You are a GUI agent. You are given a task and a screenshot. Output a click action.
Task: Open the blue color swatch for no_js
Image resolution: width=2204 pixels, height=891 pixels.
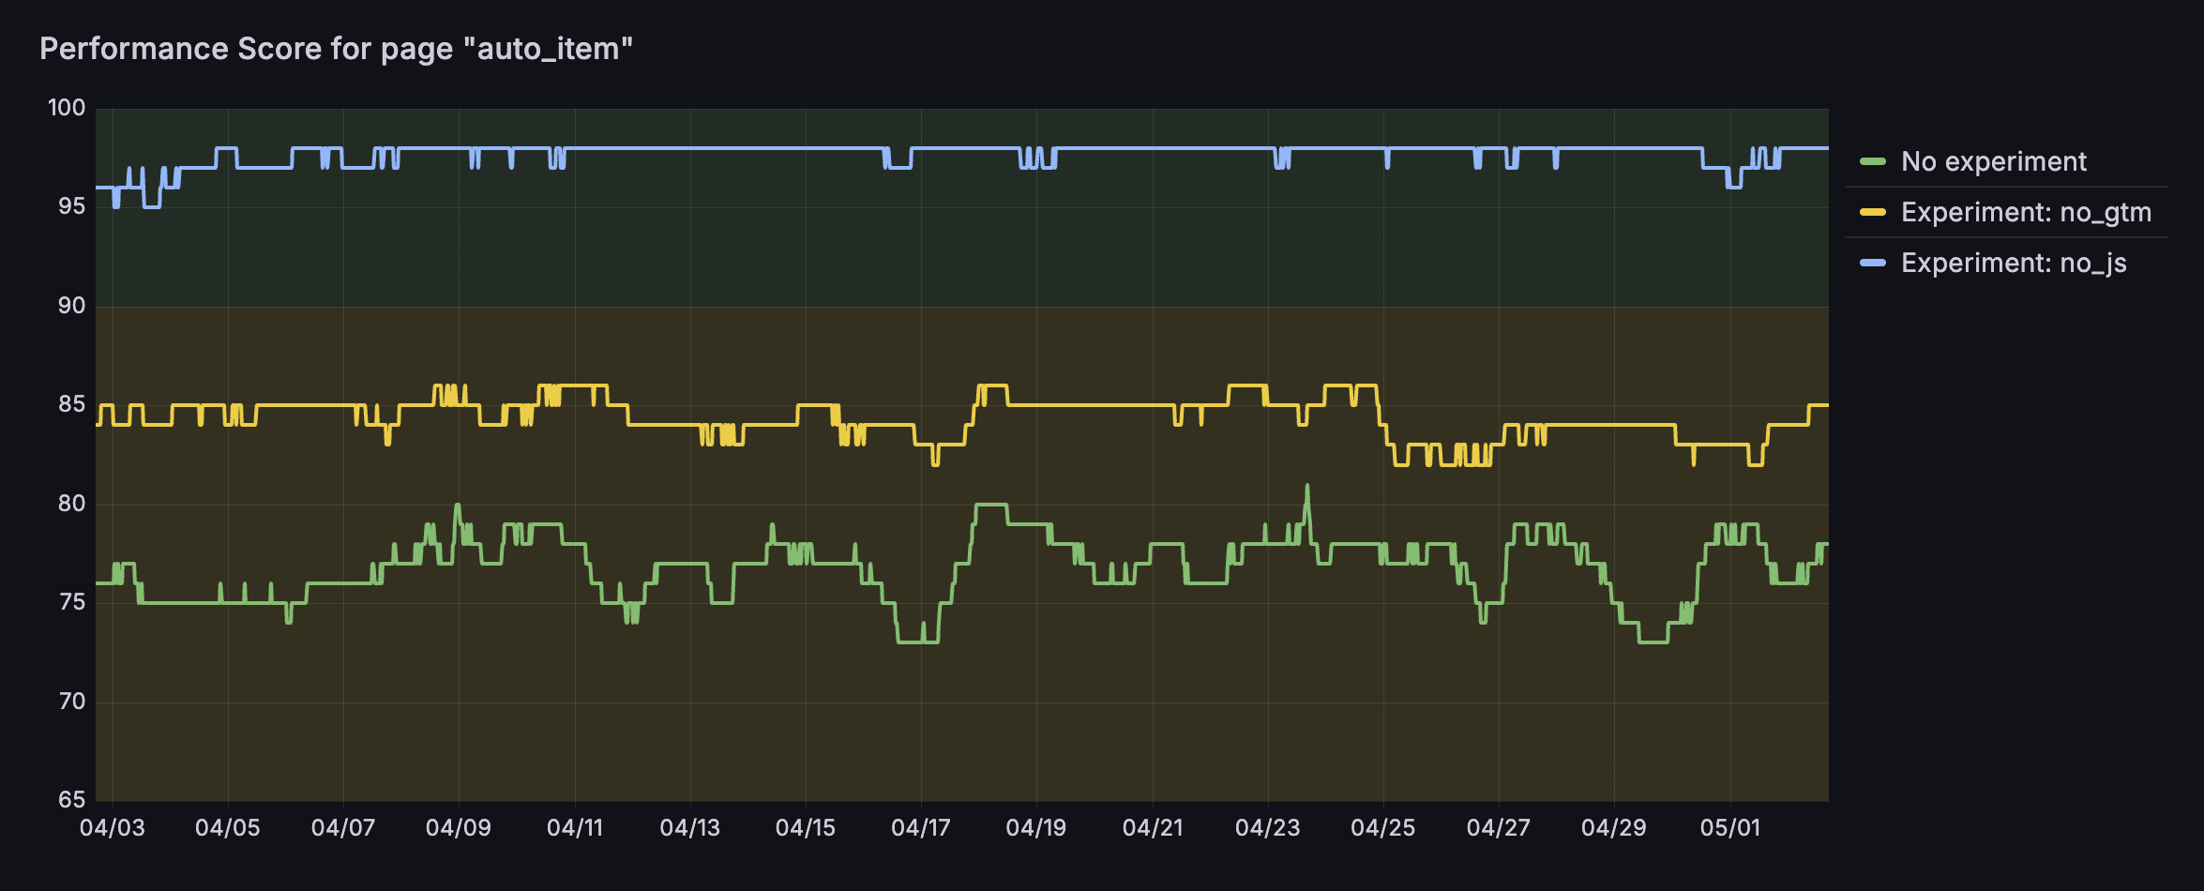click(1872, 263)
